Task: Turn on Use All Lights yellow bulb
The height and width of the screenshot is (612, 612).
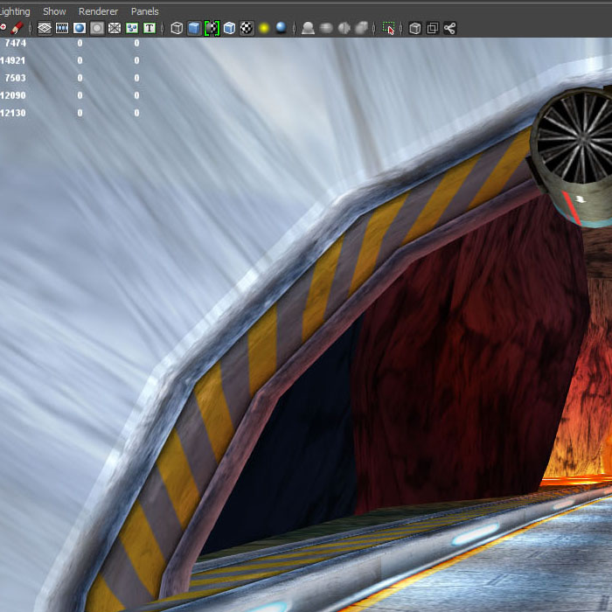Action: click(x=264, y=28)
